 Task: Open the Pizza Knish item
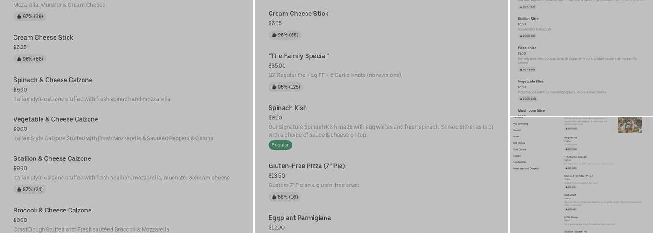coord(527,48)
